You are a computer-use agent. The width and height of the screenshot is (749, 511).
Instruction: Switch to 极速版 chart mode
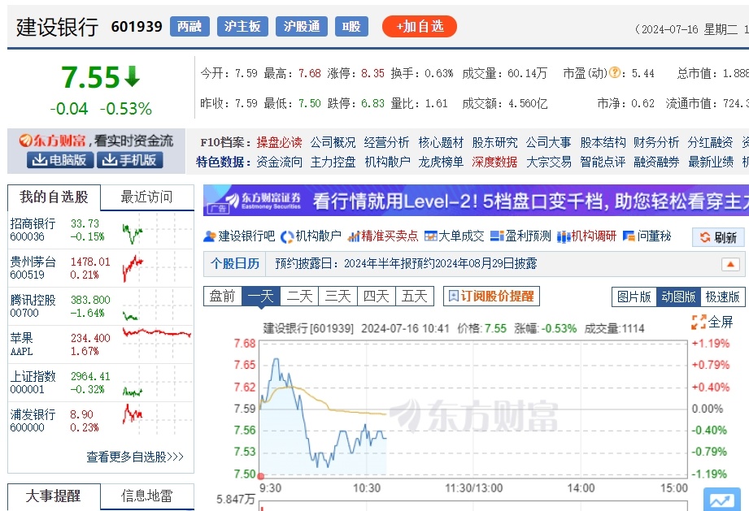point(722,297)
